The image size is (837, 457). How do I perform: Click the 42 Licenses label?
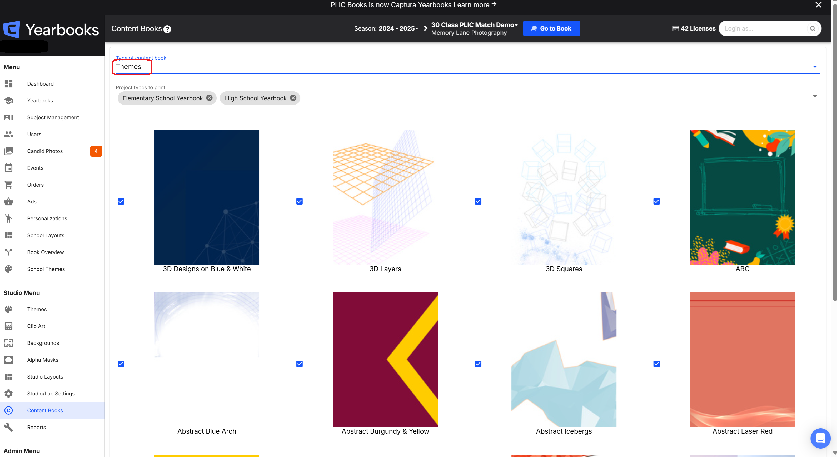[698, 29]
